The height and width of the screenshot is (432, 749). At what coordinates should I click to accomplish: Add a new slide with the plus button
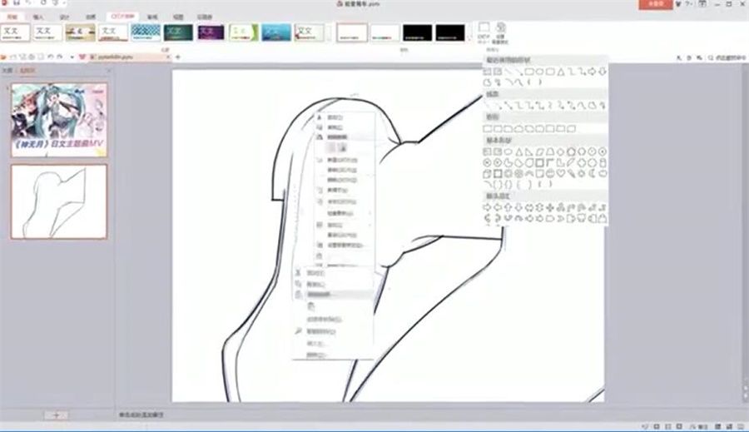point(56,415)
